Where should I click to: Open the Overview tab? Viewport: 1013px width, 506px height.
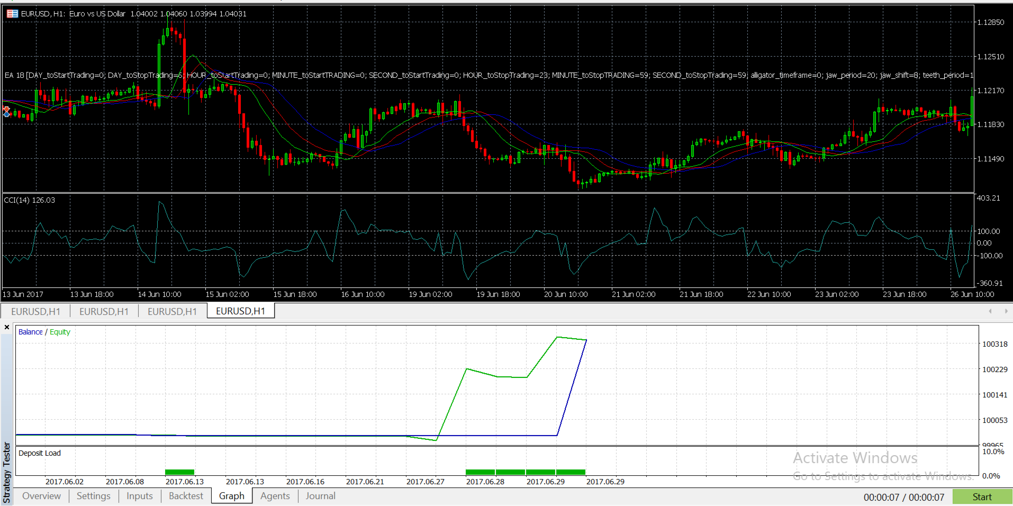pos(41,496)
